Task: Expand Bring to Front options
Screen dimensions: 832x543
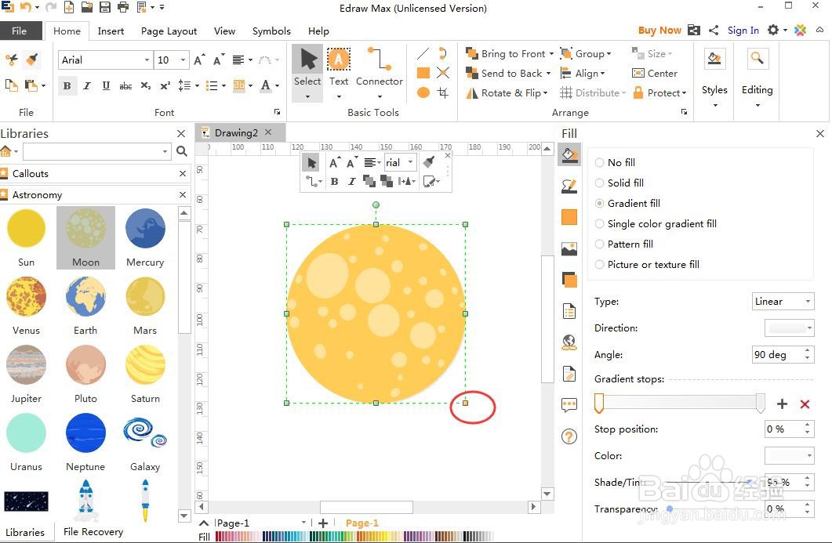Action: pos(551,53)
